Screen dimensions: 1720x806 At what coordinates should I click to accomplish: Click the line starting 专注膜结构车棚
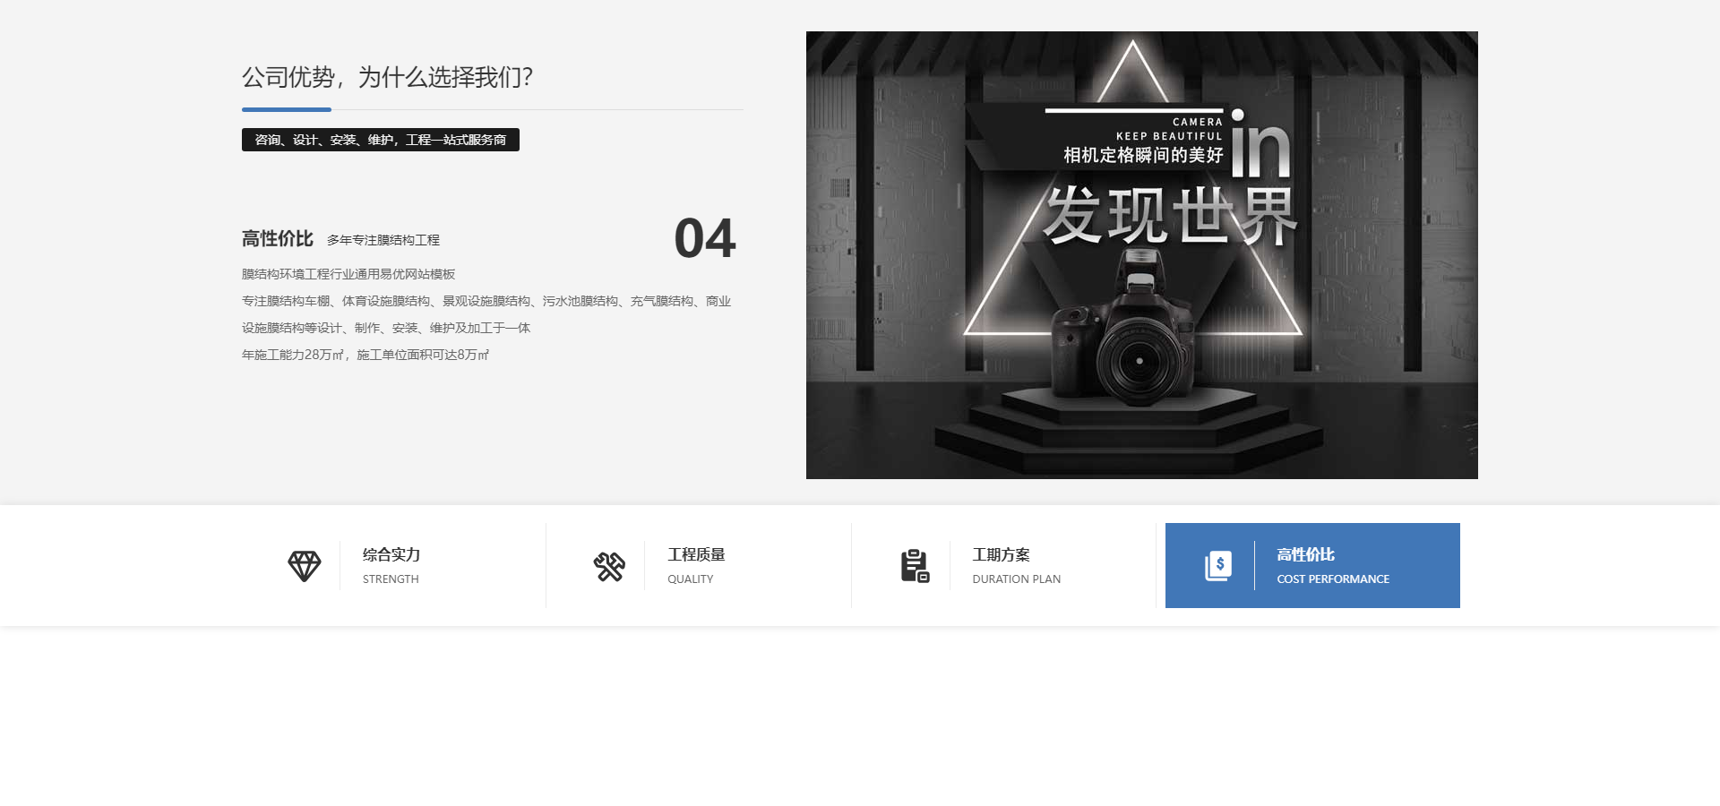486,301
